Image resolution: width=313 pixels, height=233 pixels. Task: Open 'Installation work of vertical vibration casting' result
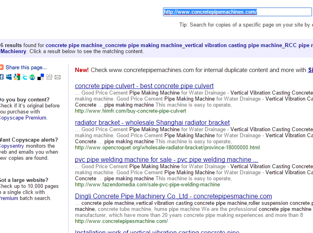point(157,231)
